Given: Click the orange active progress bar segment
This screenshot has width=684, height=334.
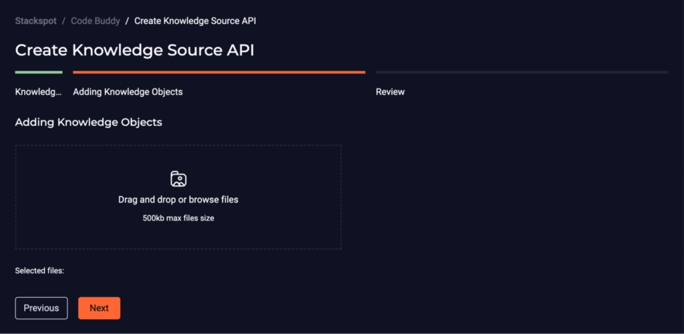Looking at the screenshot, I should (219, 72).
